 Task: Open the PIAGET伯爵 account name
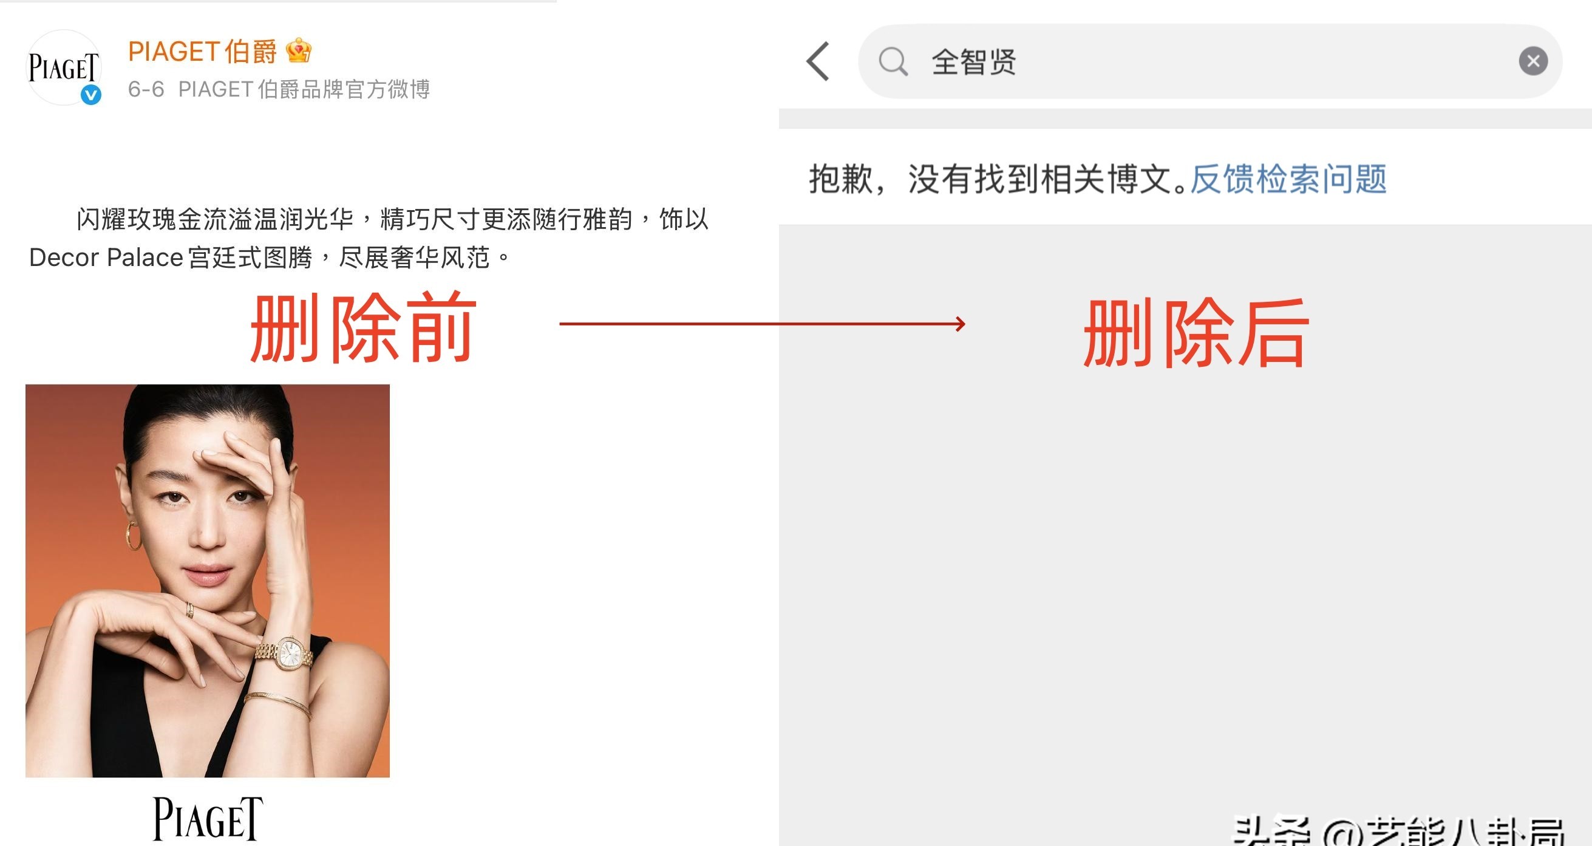[202, 51]
